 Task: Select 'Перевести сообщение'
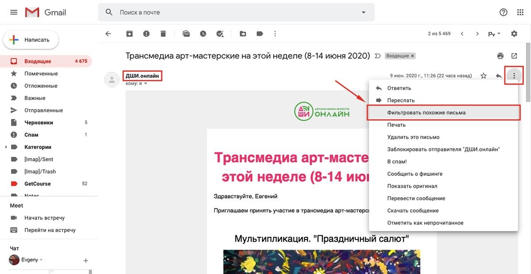(x=443, y=198)
